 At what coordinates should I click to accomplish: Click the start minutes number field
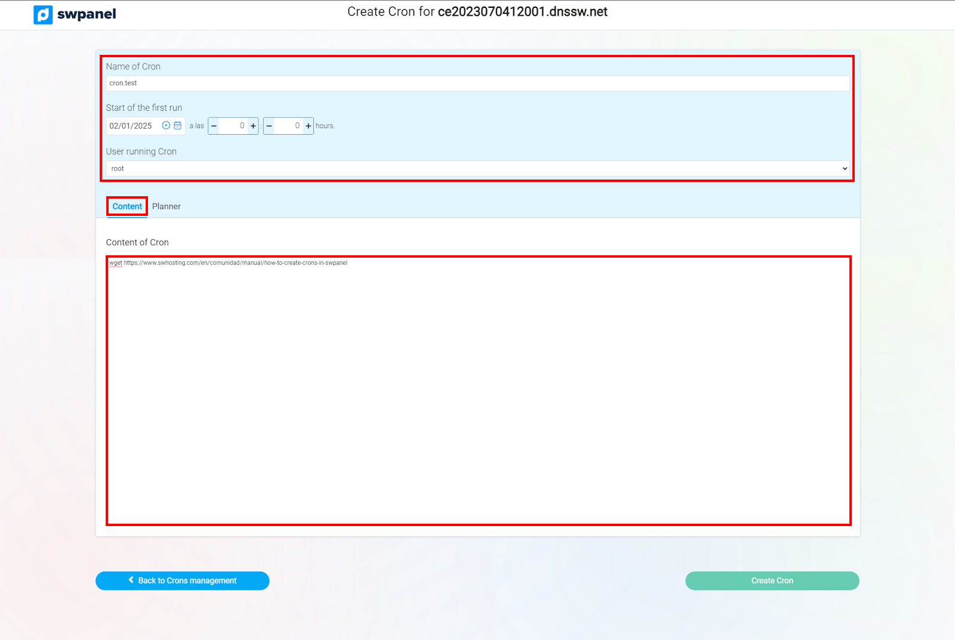click(x=289, y=126)
